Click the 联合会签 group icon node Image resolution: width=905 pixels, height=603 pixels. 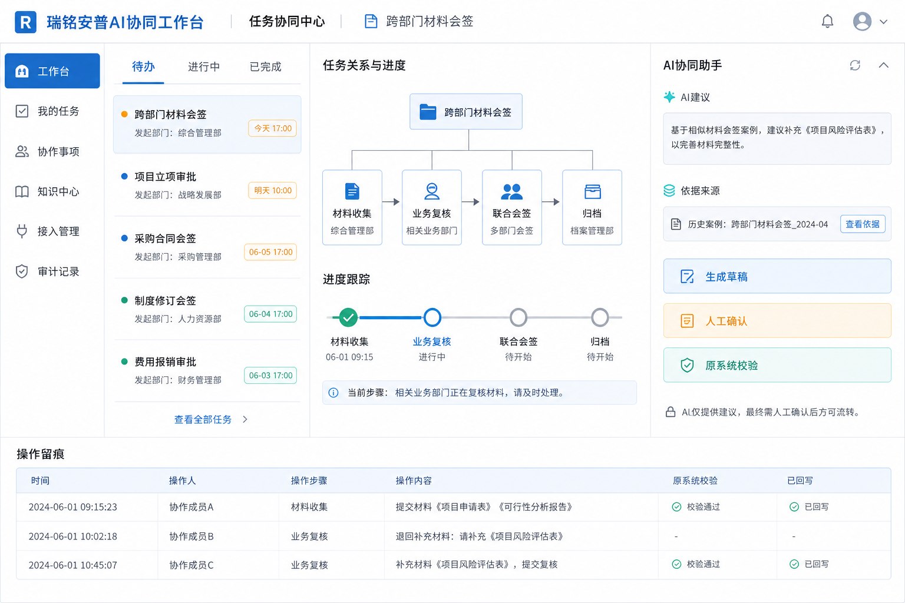tap(511, 191)
